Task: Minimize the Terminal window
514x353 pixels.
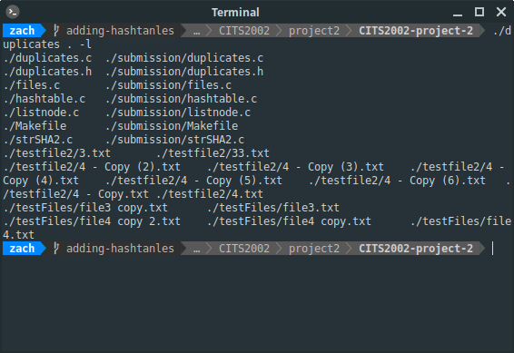Action: (458, 13)
